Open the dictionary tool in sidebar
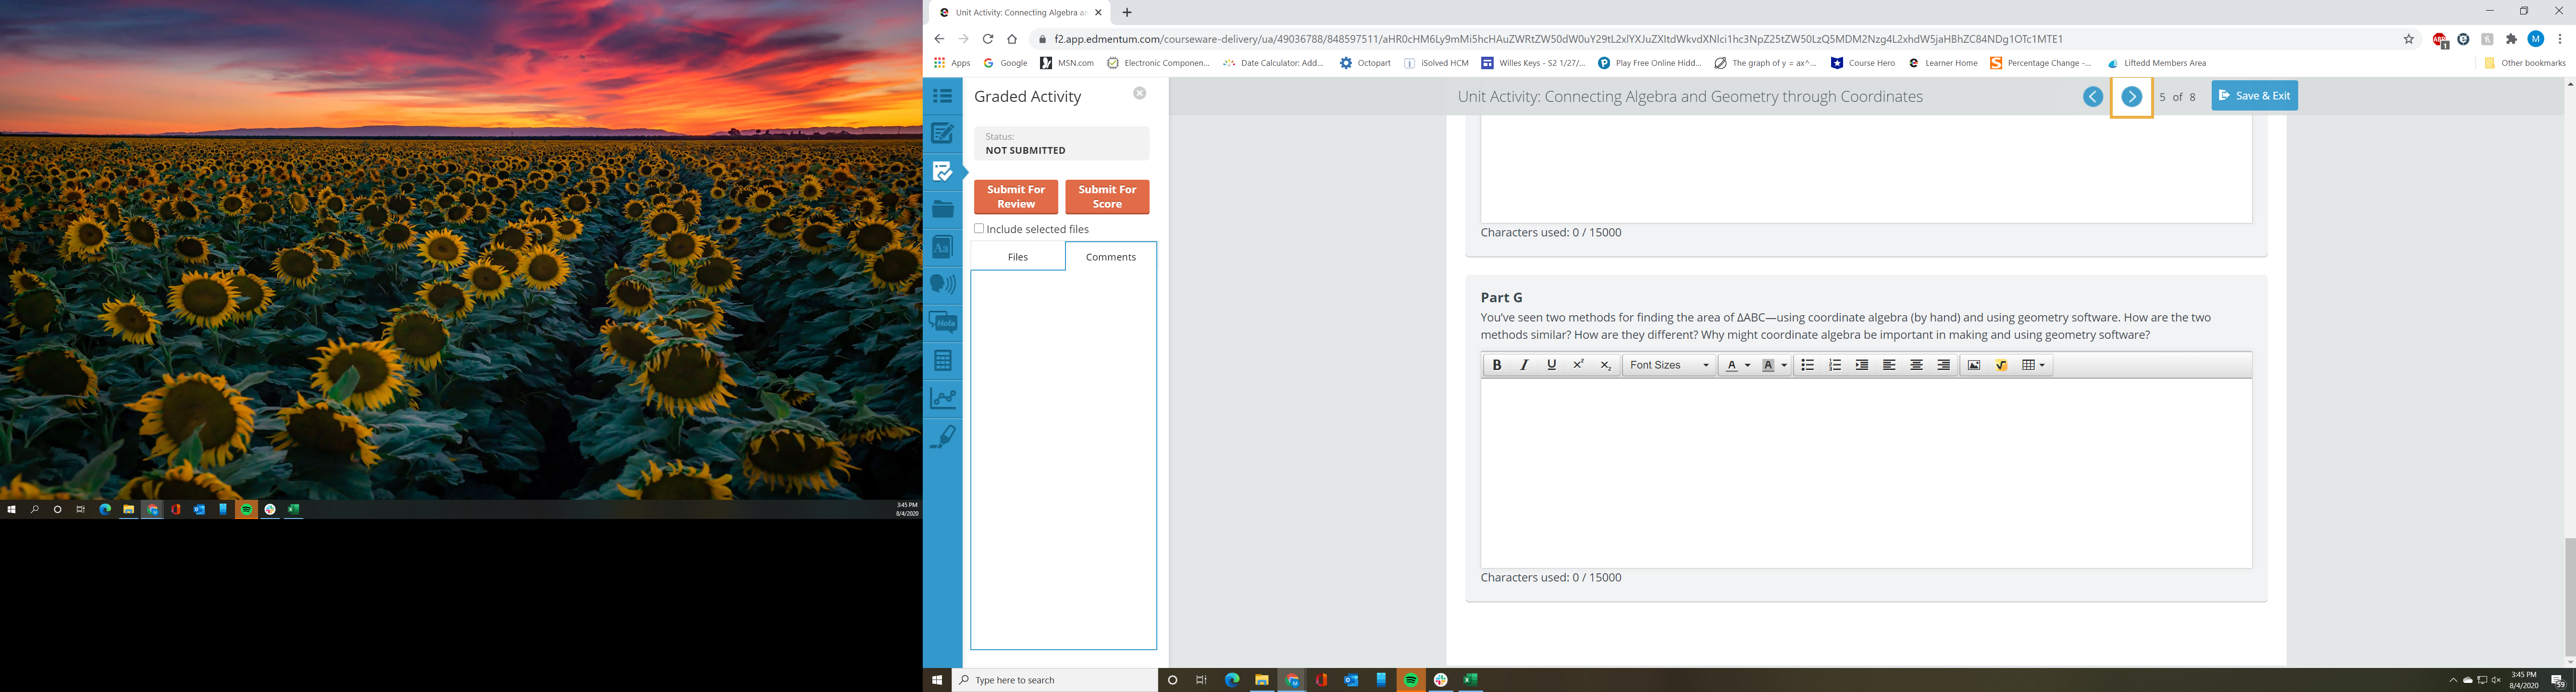The image size is (2576, 692). pos(942,246)
